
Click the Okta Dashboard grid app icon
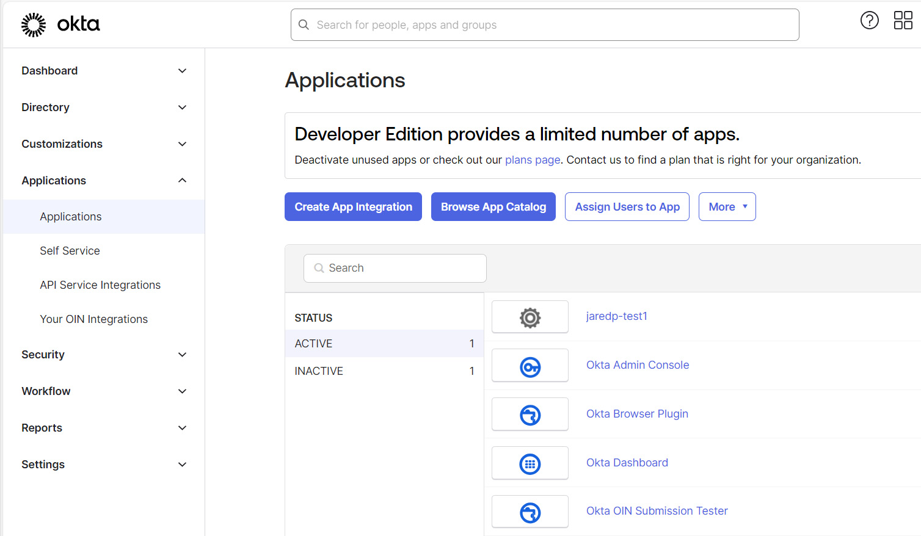530,463
